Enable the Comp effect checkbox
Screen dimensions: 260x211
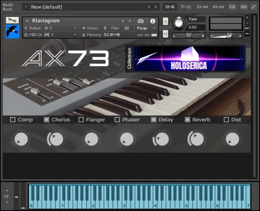click(x=13, y=120)
